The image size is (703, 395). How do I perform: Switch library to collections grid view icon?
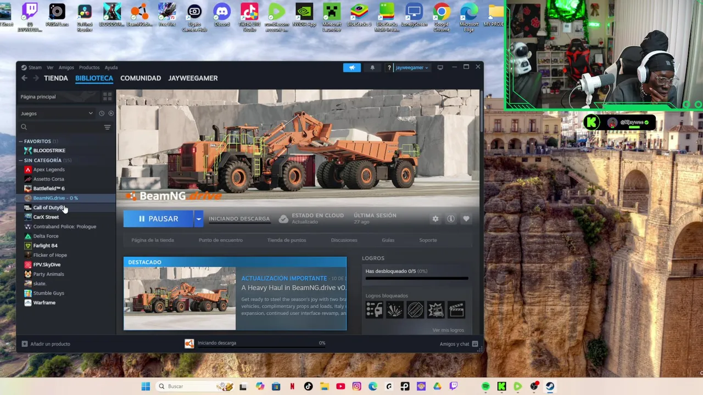(x=107, y=97)
